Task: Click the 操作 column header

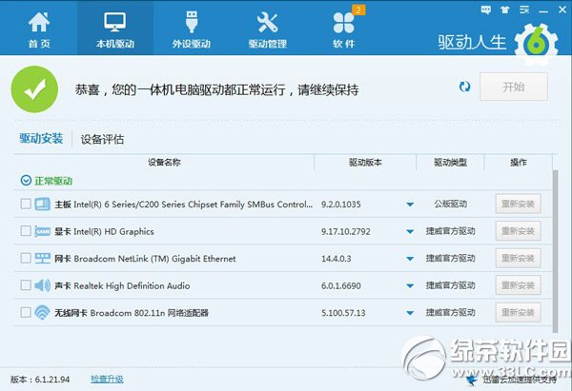Action: [519, 163]
